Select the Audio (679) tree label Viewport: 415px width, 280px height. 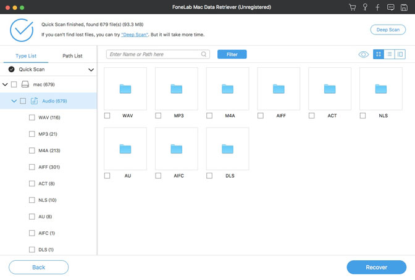[x=54, y=101]
